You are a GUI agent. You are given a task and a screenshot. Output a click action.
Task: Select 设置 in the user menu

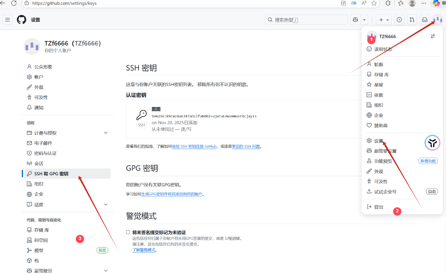coord(378,141)
